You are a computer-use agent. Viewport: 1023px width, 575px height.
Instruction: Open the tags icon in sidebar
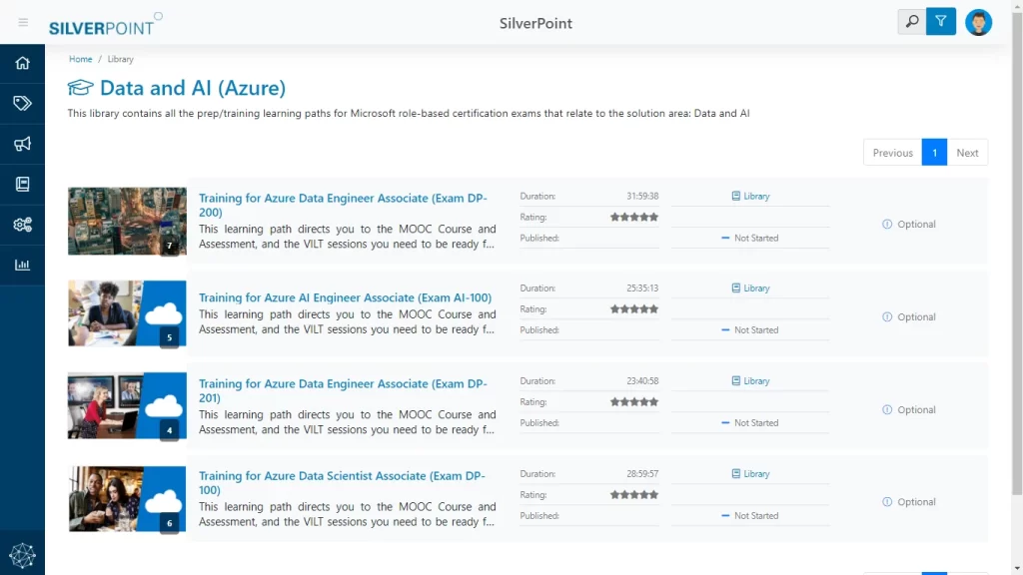22,103
